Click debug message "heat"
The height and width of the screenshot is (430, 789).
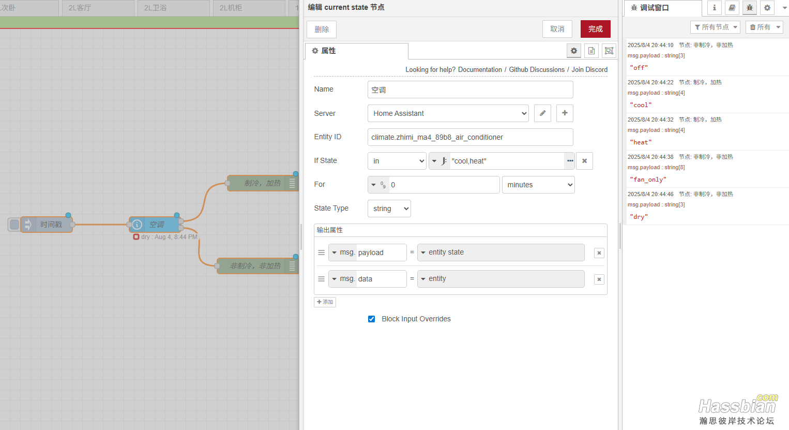tap(641, 142)
